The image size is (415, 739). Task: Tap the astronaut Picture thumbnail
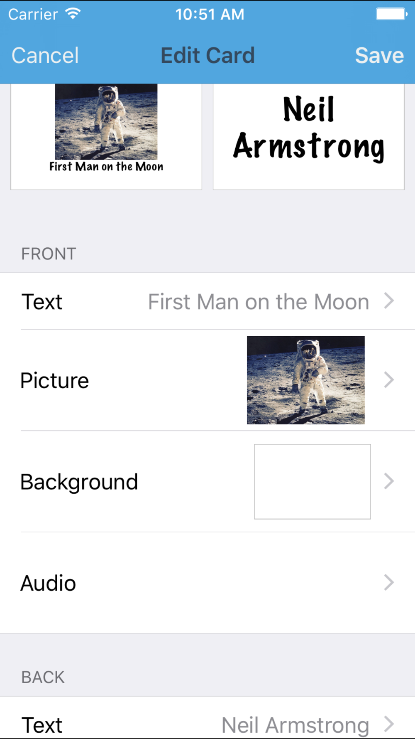pyautogui.click(x=306, y=380)
